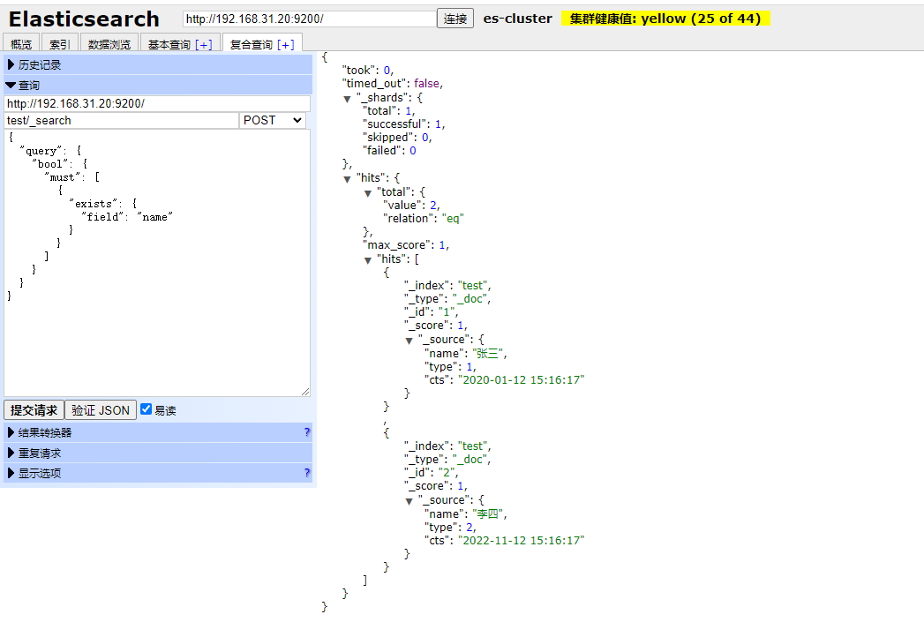Open the 概览 overview tab
The height and width of the screenshot is (637, 924).
(21, 44)
